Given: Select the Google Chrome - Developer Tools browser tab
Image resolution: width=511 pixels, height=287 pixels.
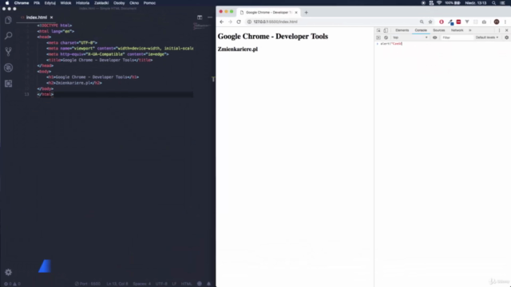Looking at the screenshot, I should 268,13.
